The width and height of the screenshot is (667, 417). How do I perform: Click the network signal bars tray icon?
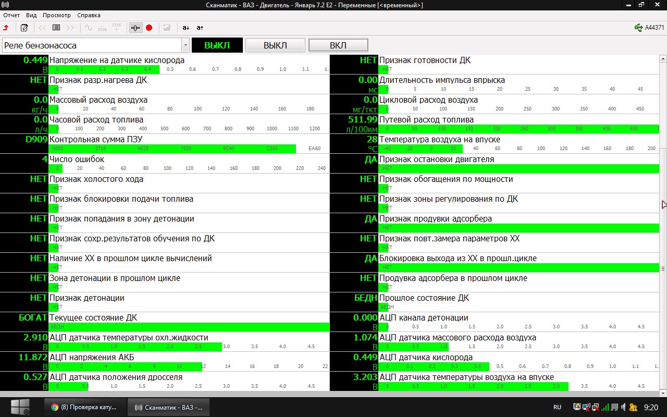click(606, 407)
